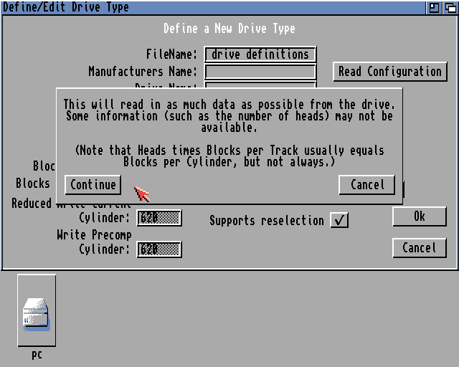The image size is (459, 367).
Task: Edit the Reduced write current Cylinder value
Action: point(159,218)
